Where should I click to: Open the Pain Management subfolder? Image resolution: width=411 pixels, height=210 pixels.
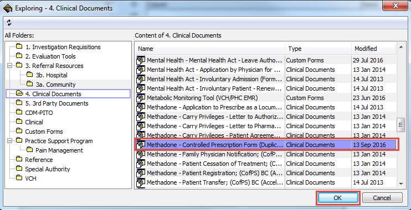click(x=59, y=150)
